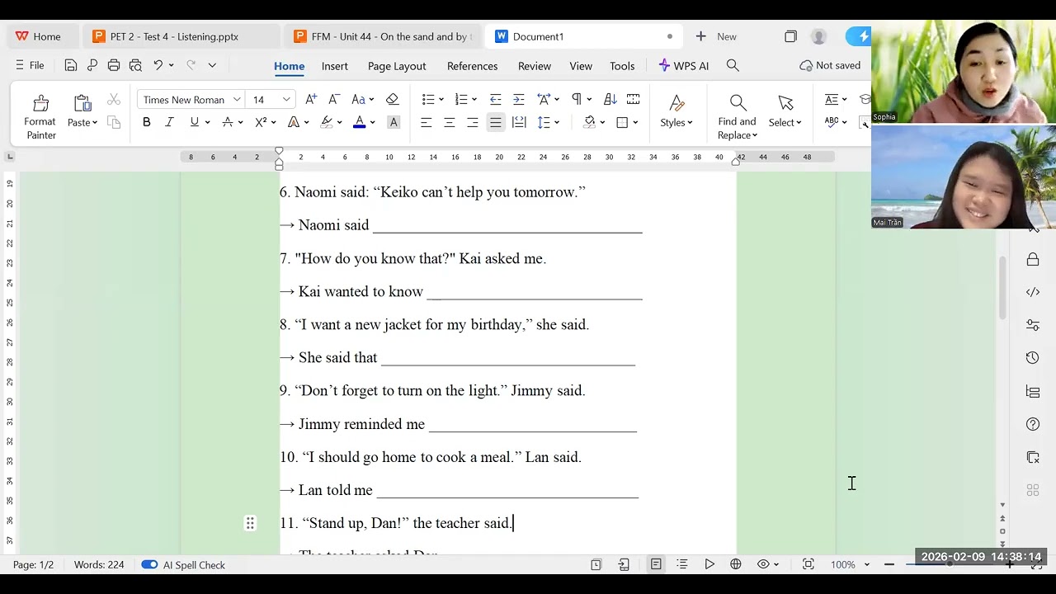The image size is (1056, 594).
Task: Start slideshow play icon in status bar
Action: pyautogui.click(x=709, y=564)
